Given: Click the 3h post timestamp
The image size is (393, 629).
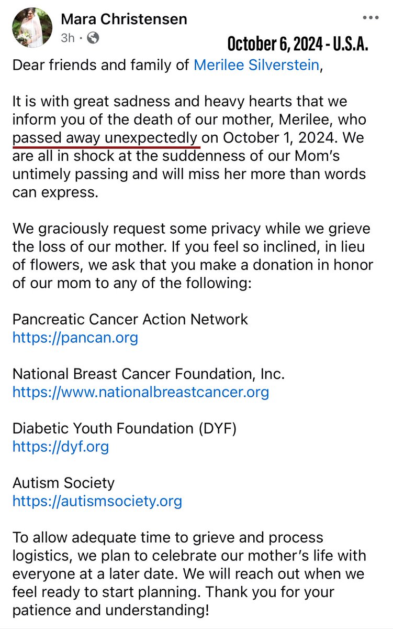Looking at the screenshot, I should (x=69, y=38).
